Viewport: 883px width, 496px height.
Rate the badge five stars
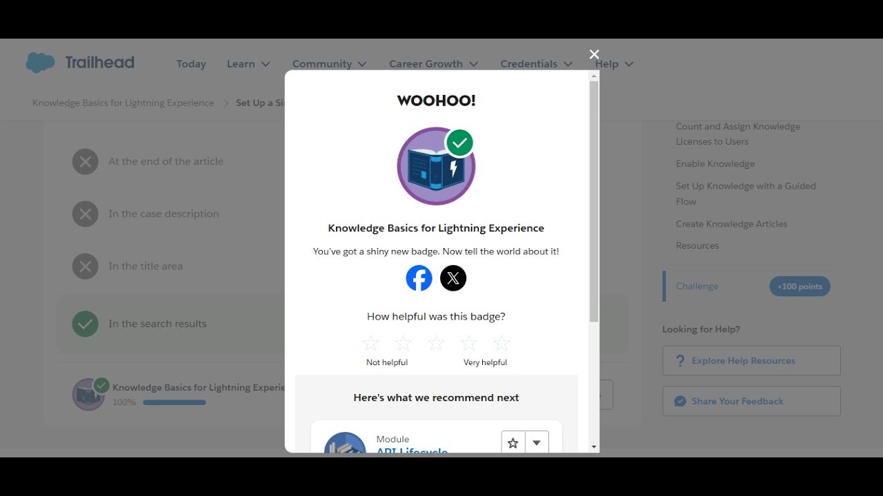(x=502, y=343)
